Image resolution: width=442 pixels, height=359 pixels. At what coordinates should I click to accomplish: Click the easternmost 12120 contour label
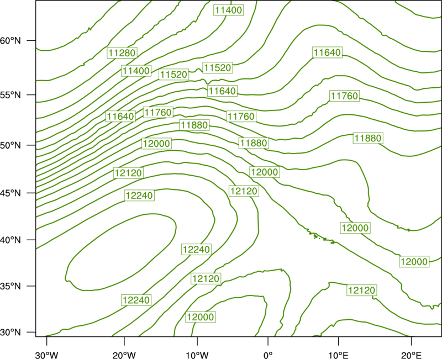tap(361, 291)
